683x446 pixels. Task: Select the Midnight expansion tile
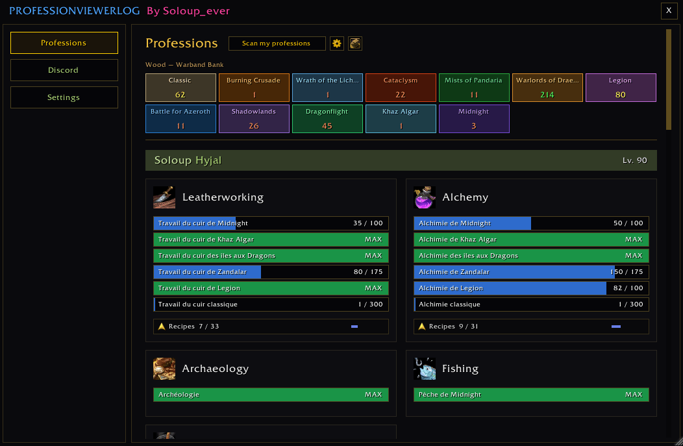tap(474, 118)
